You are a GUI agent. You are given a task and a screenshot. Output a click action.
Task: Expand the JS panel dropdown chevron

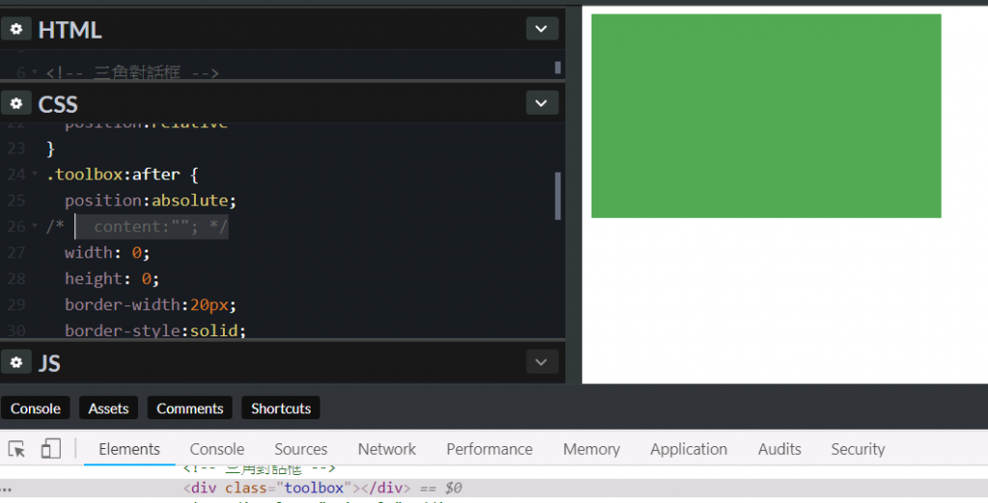(542, 362)
